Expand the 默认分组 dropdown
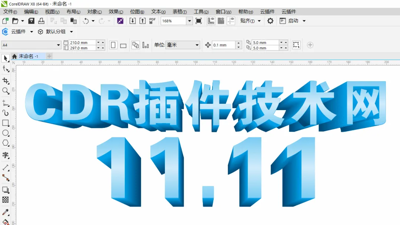 point(71,32)
